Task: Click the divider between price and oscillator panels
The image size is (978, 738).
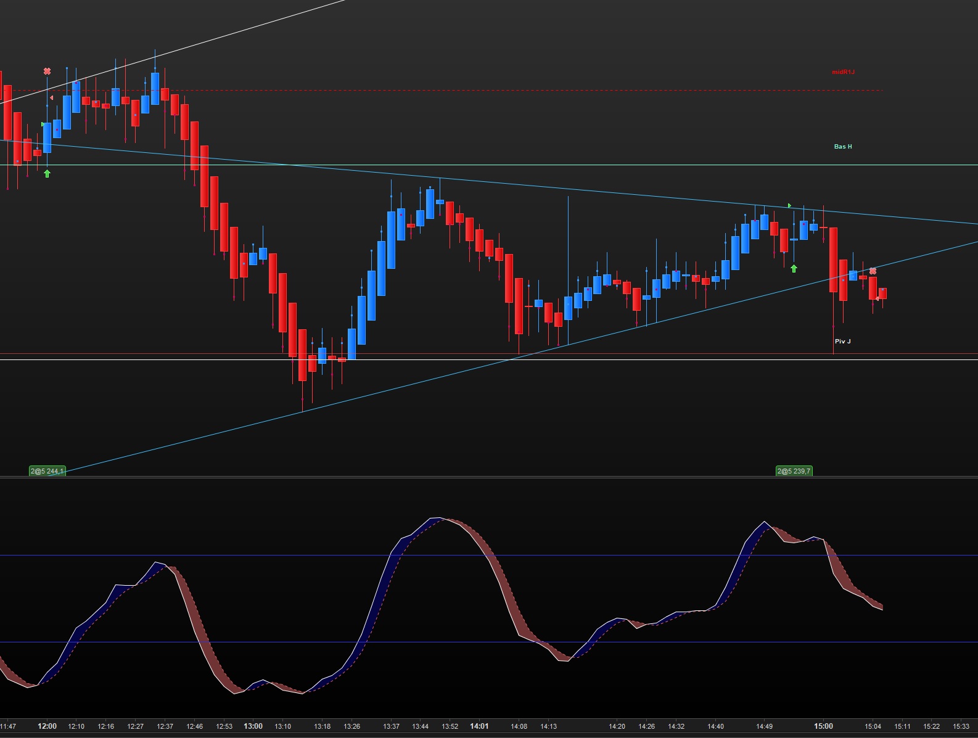Action: 489,477
